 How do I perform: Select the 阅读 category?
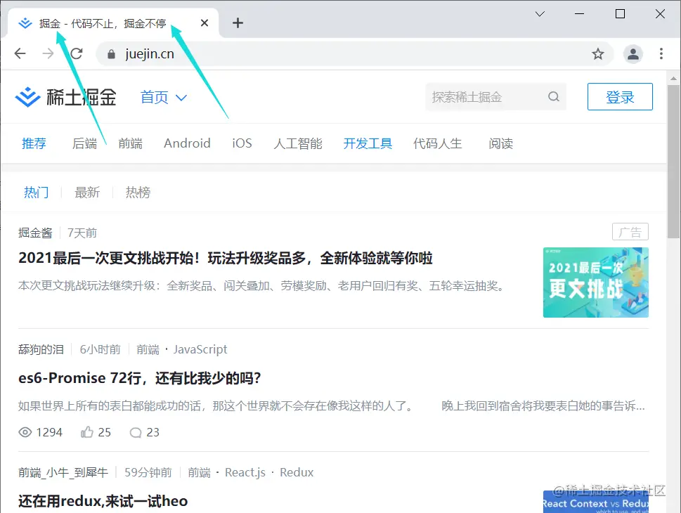(501, 143)
